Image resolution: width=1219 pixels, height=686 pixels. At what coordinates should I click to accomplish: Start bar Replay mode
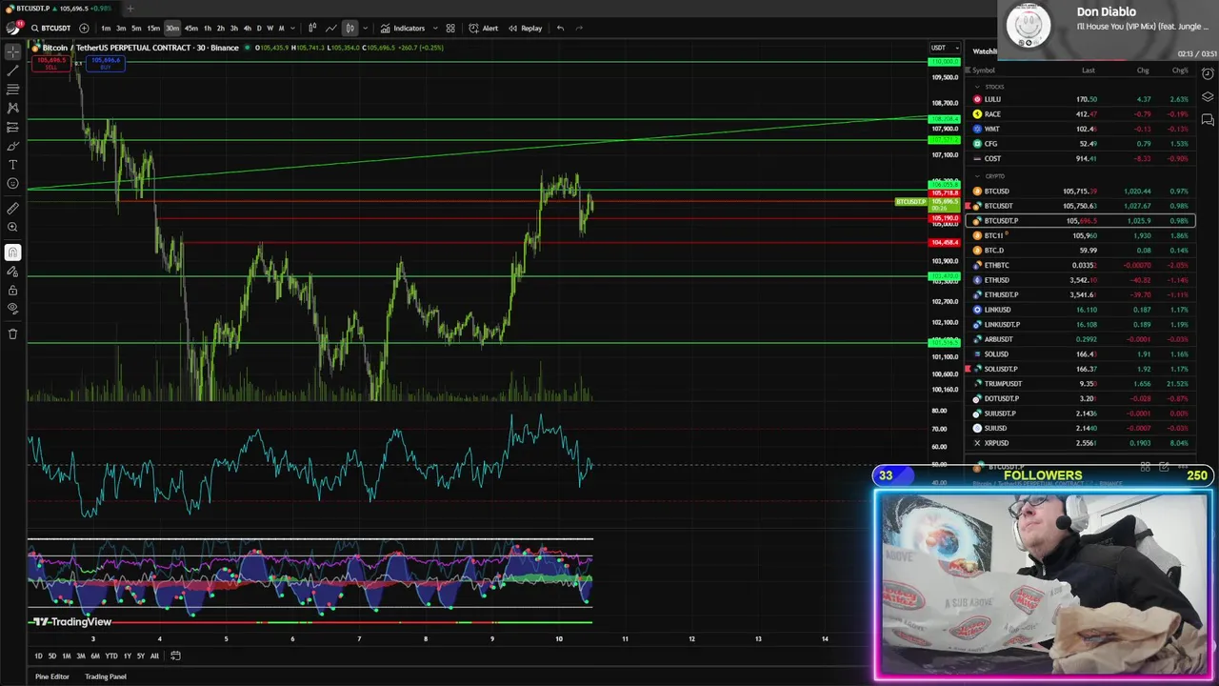[526, 28]
